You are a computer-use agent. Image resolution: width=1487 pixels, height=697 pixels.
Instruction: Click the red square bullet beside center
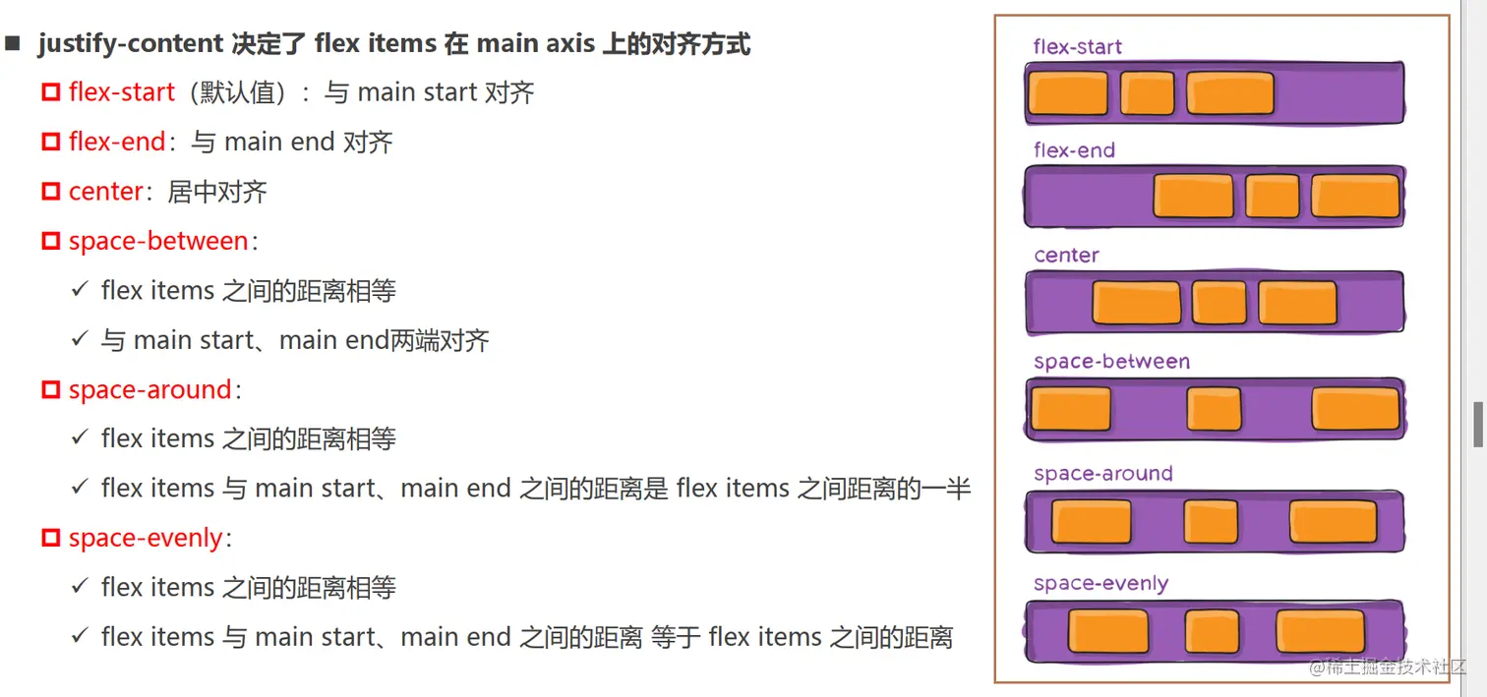[51, 192]
